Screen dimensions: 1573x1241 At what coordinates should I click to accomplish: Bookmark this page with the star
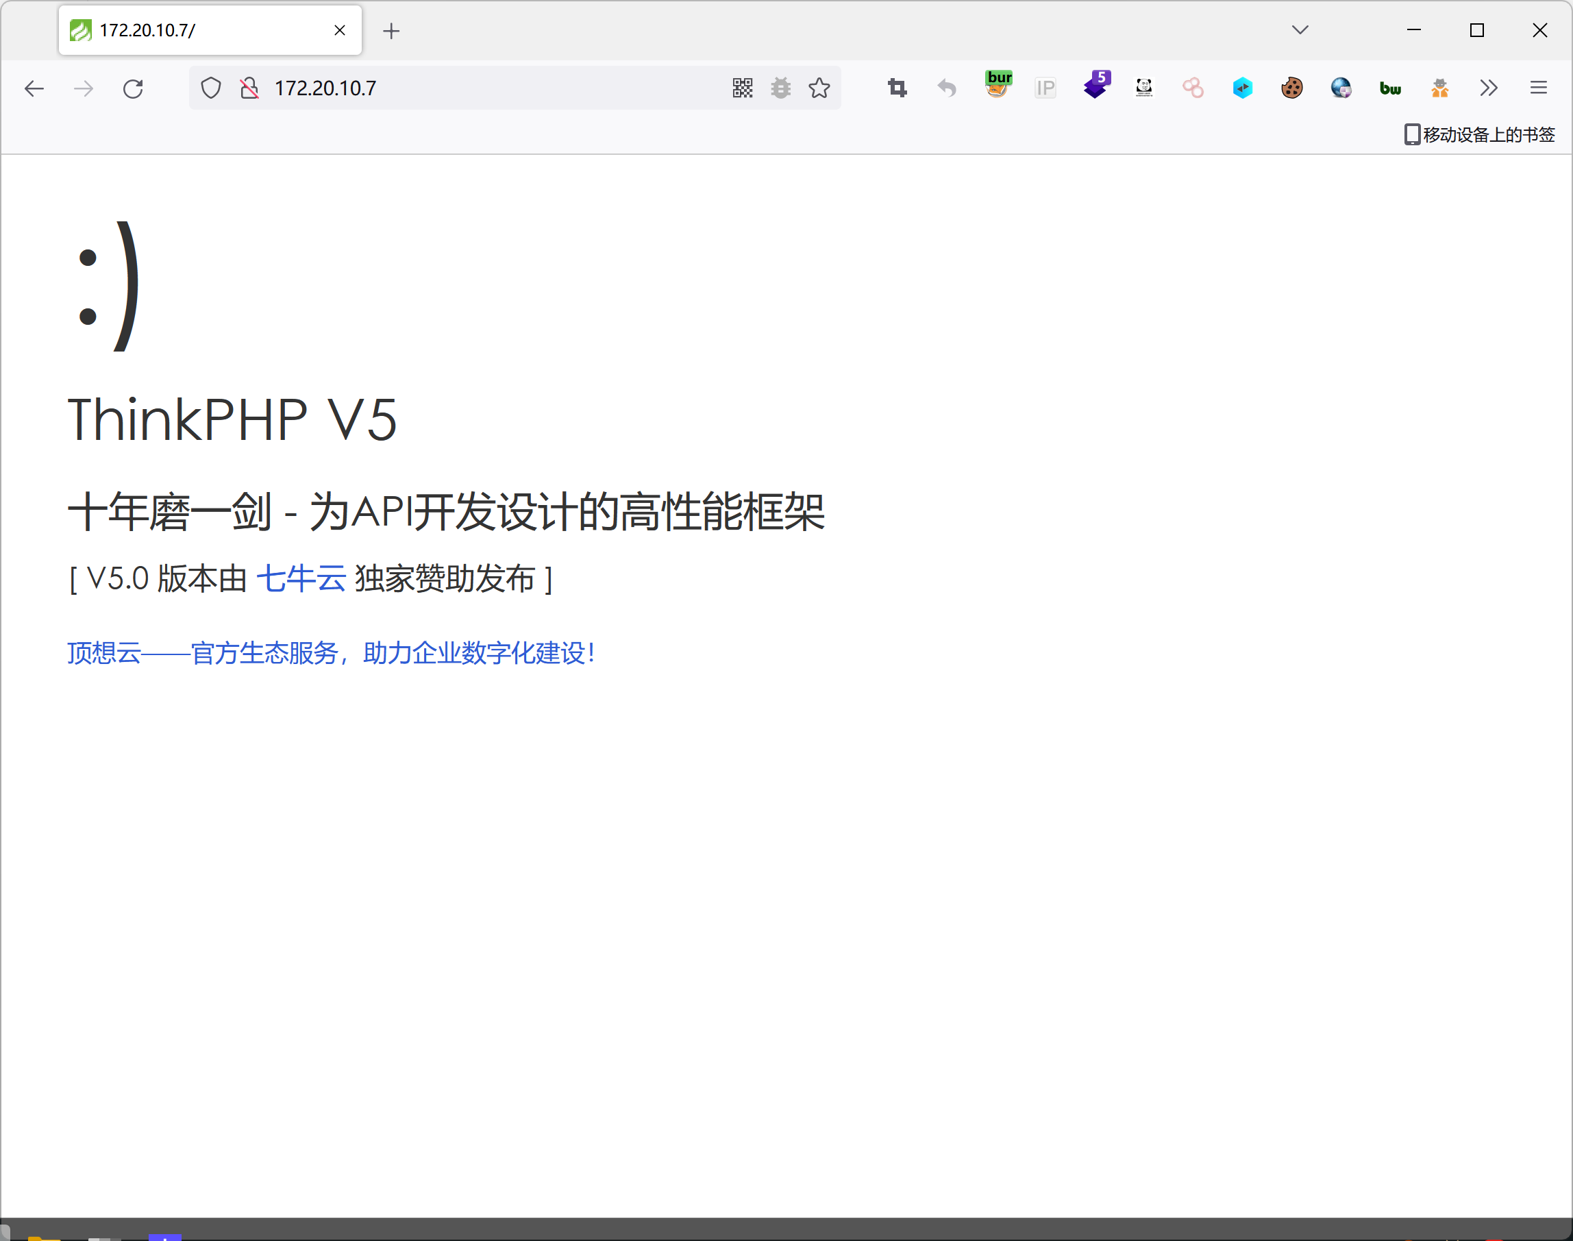click(x=819, y=88)
